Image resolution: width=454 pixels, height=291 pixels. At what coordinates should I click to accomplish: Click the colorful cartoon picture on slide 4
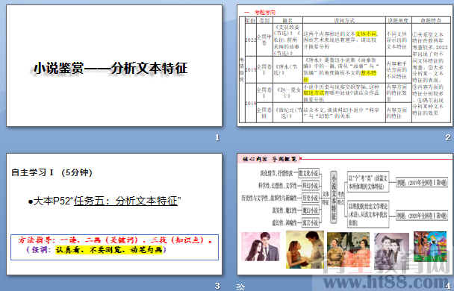[x=430, y=246]
